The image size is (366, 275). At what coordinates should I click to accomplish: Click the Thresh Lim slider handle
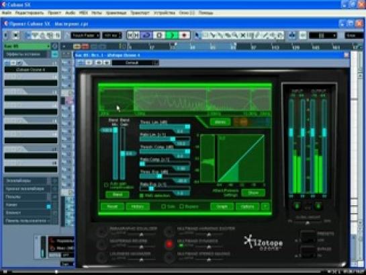pos(187,126)
